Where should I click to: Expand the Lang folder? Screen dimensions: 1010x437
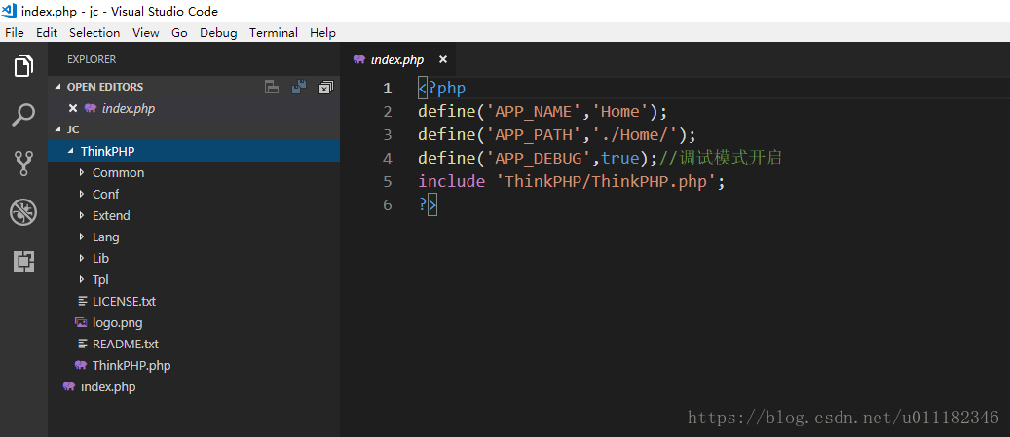(x=82, y=237)
